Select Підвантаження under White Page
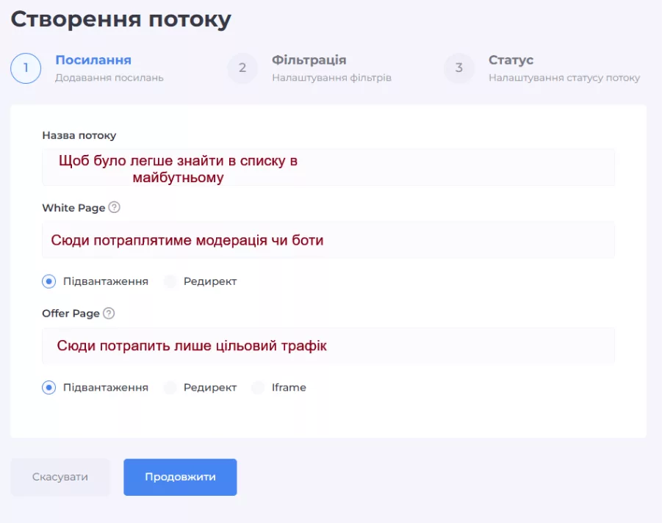The image size is (662, 523). tap(49, 281)
